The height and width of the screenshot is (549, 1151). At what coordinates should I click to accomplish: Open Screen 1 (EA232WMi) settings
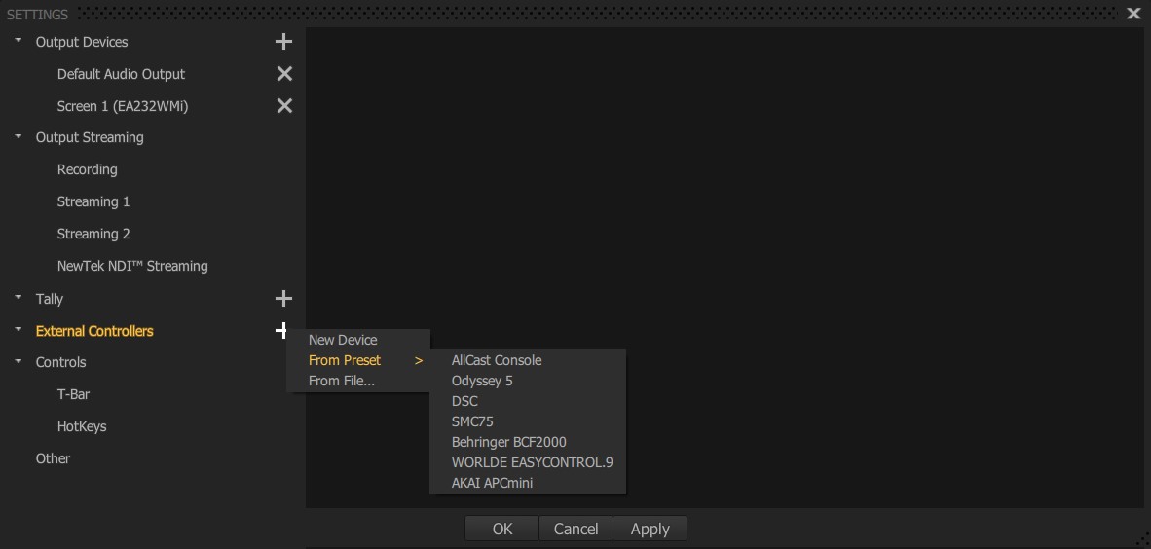124,106
